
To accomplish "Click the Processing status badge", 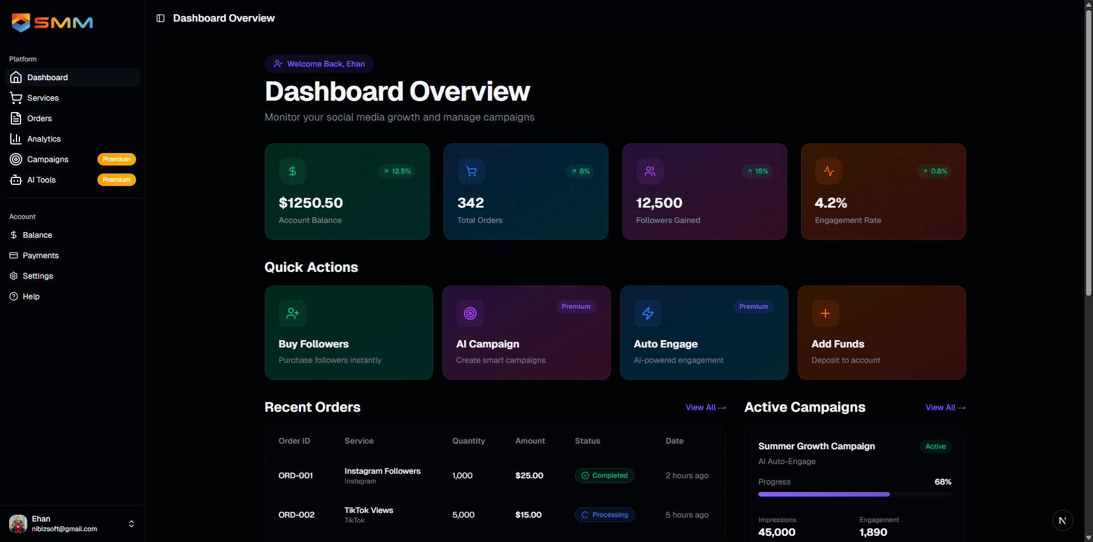I will click(x=605, y=515).
